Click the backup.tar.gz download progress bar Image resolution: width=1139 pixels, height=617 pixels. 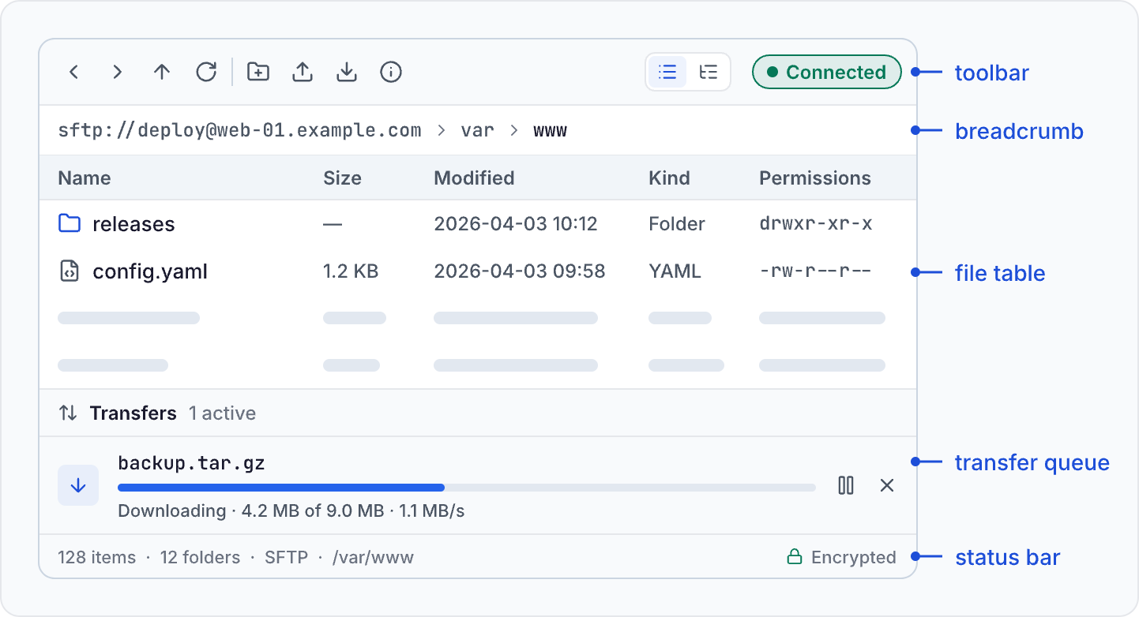click(467, 488)
